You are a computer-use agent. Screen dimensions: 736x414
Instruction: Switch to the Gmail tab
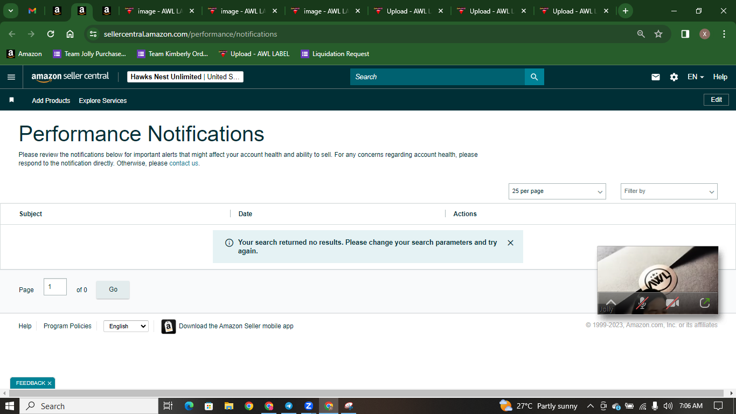pyautogui.click(x=32, y=11)
